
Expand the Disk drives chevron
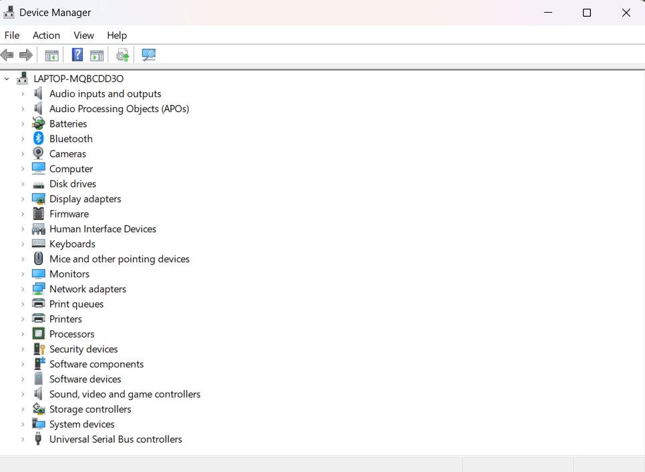tap(23, 184)
